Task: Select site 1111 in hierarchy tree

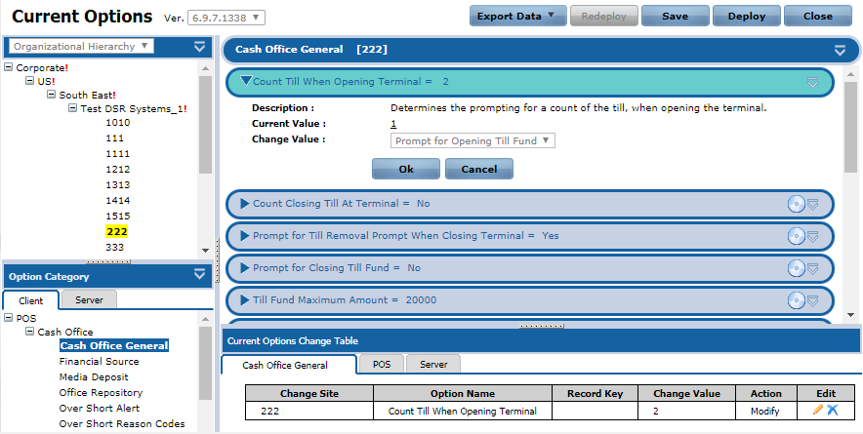Action: [118, 153]
